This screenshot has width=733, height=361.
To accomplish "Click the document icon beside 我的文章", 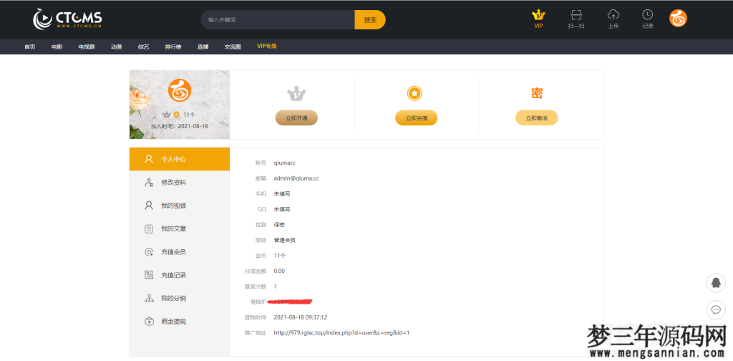I will (x=149, y=228).
